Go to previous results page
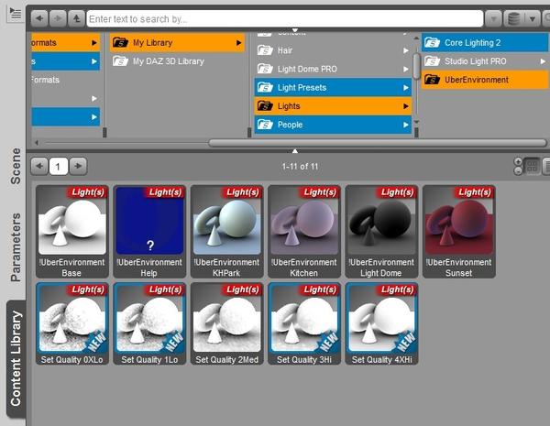550x426 pixels. pos(39,166)
